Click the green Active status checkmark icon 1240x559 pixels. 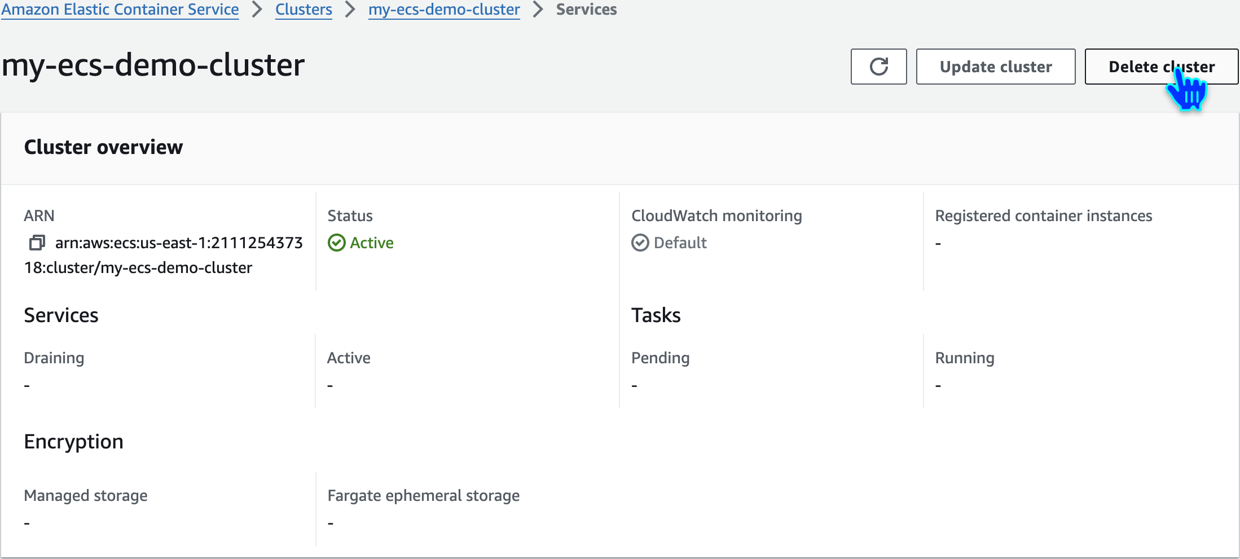337,243
